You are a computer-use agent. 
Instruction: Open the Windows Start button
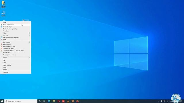(2, 101)
